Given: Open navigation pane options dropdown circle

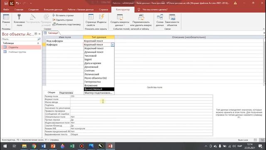Looking at the screenshot, I should tap(36, 34).
